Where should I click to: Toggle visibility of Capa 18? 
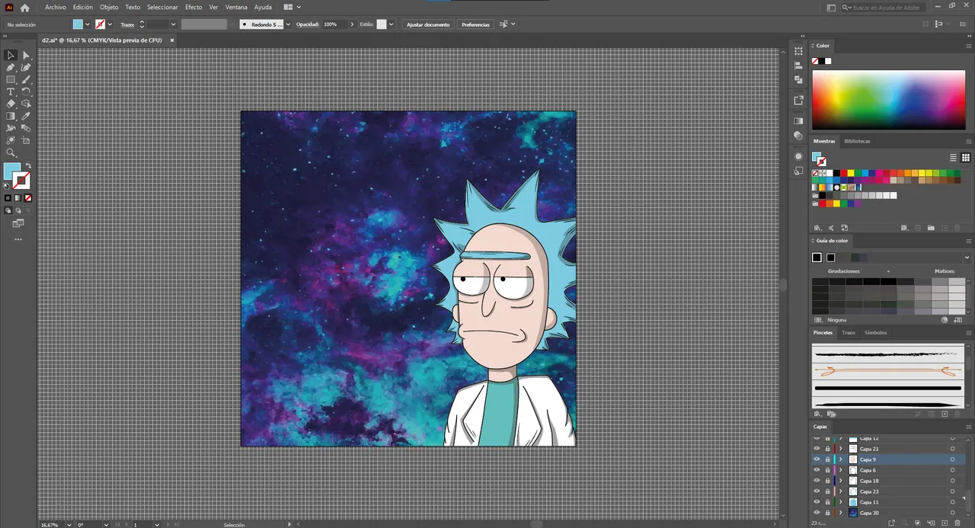pos(817,481)
